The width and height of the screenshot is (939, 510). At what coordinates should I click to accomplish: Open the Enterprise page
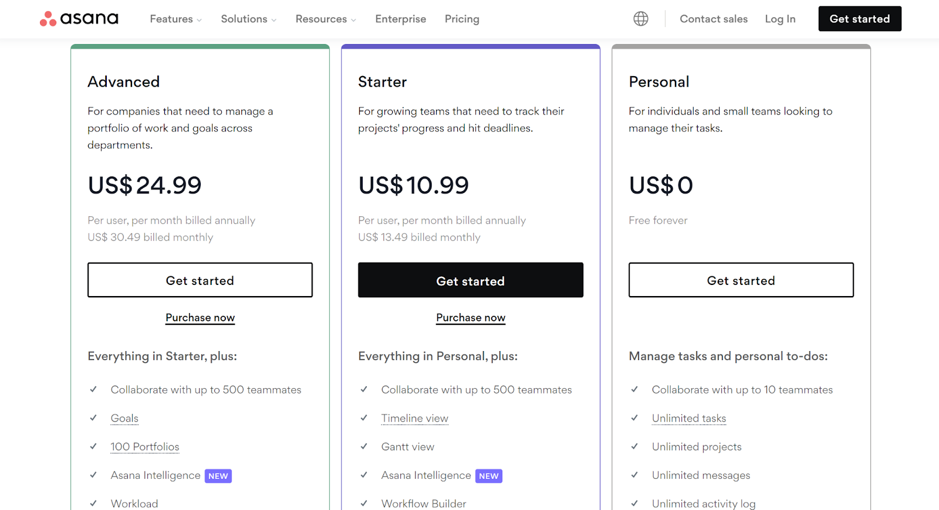pos(401,19)
